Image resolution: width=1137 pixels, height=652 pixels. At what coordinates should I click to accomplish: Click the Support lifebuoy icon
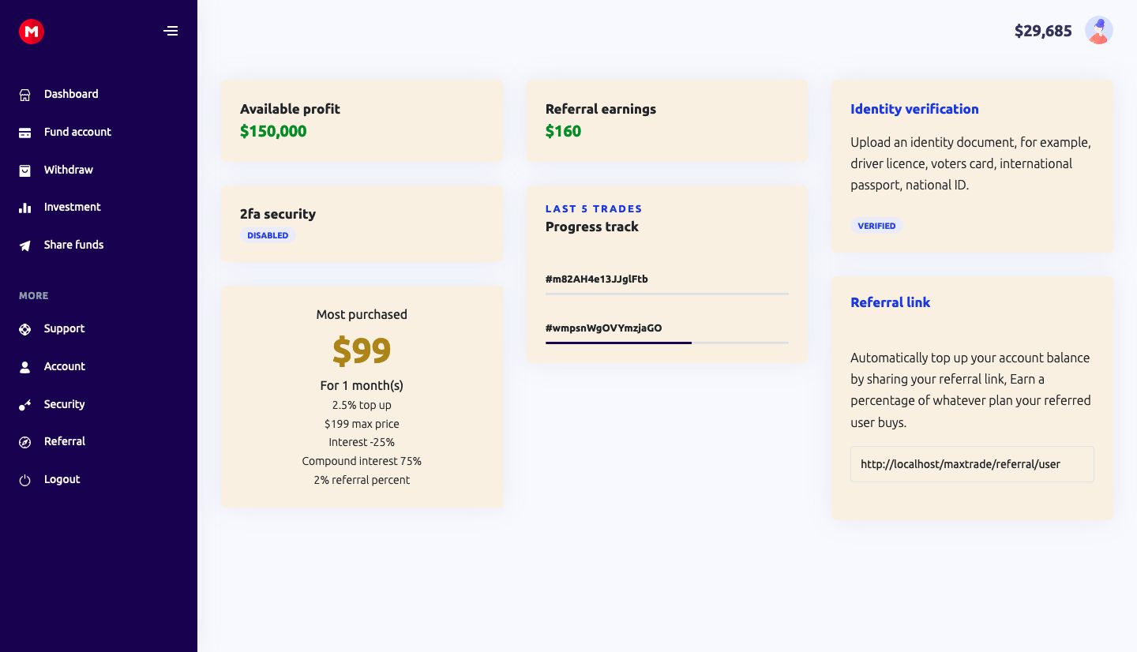pos(25,329)
